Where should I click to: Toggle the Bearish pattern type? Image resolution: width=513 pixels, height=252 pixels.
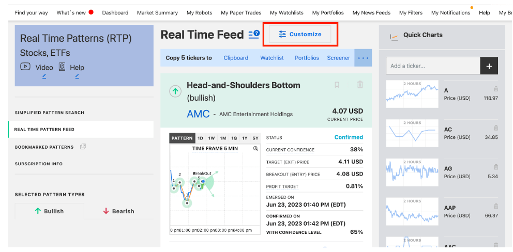click(118, 211)
